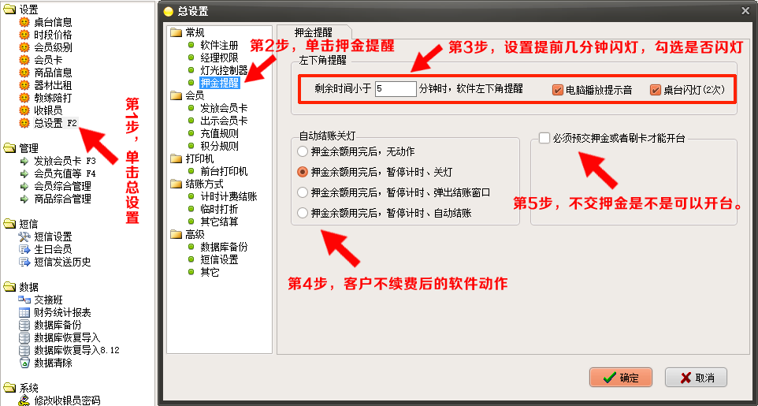Click green arrow icon beside 会员充值等 F4

24,173
